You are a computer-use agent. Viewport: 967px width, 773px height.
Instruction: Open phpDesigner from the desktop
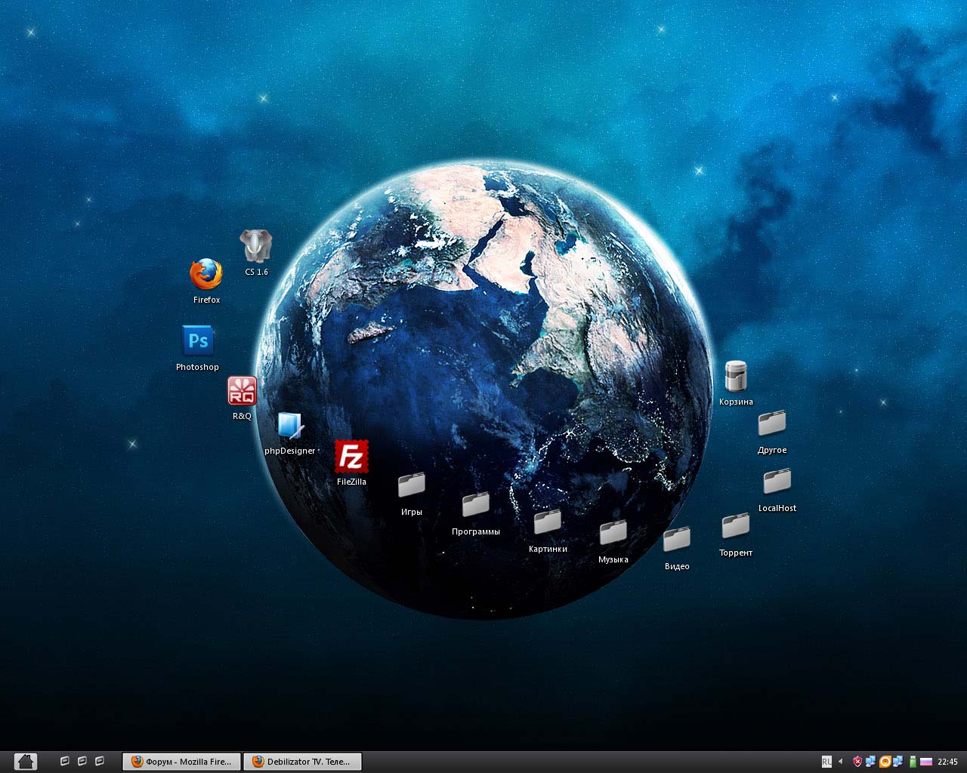click(289, 427)
